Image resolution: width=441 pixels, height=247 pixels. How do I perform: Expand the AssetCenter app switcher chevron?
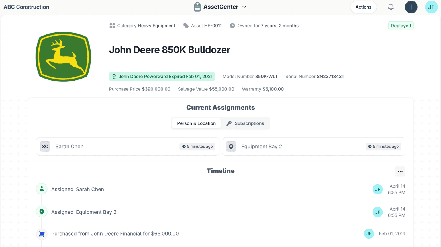point(244,7)
